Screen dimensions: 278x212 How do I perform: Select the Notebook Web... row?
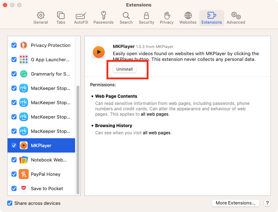41,160
